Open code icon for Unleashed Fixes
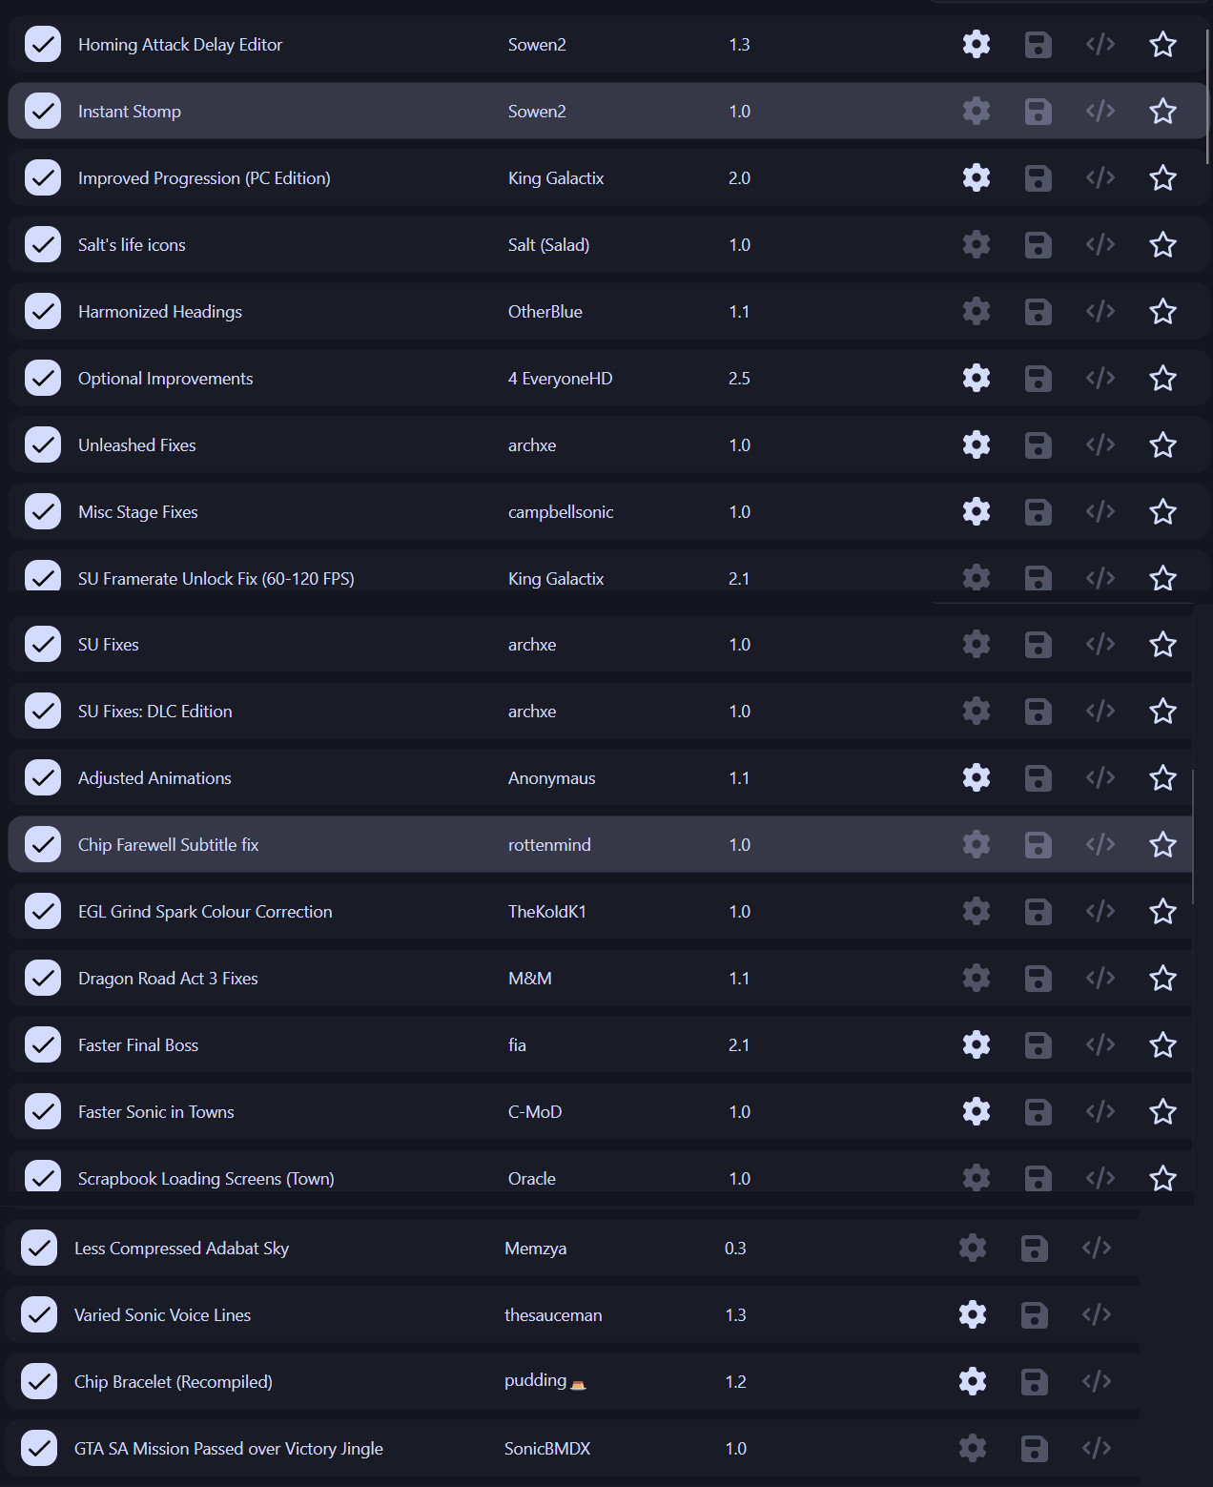1213x1487 pixels. click(x=1100, y=445)
